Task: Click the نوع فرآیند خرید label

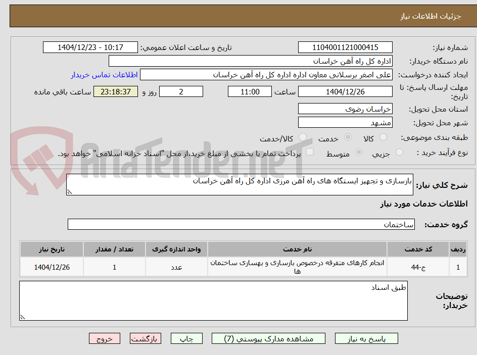Action: [442, 153]
